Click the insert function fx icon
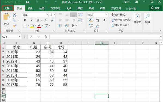 click(46, 37)
